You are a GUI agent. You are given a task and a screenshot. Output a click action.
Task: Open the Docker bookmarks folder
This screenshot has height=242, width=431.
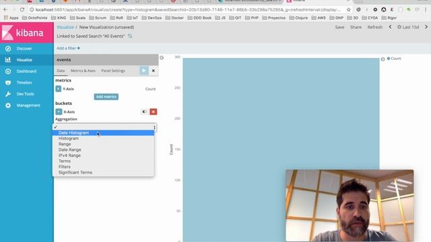coord(174,17)
